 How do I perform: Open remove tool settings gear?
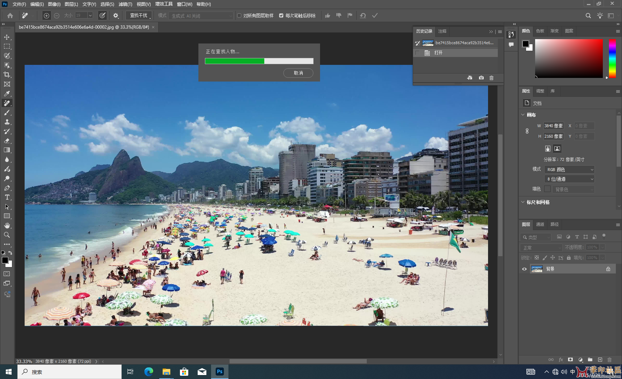tap(116, 16)
